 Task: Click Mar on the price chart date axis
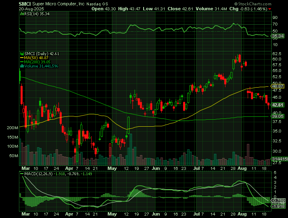(26, 168)
